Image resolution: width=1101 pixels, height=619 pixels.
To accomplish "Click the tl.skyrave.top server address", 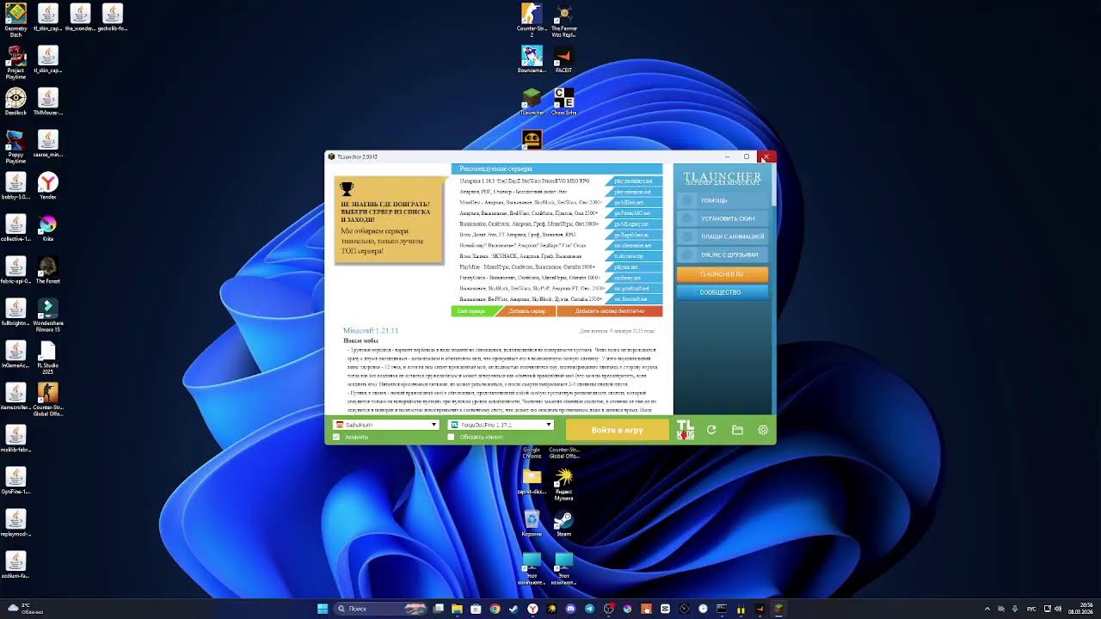I will [x=633, y=256].
